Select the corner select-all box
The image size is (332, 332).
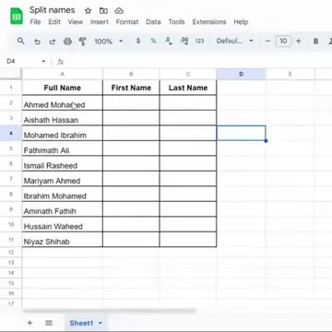(11, 74)
